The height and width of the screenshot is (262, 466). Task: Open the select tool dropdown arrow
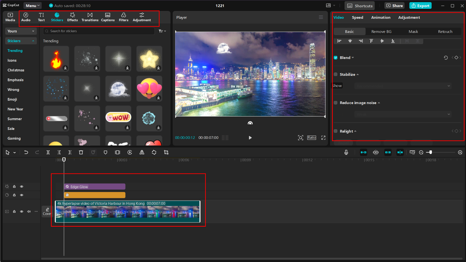(x=15, y=153)
